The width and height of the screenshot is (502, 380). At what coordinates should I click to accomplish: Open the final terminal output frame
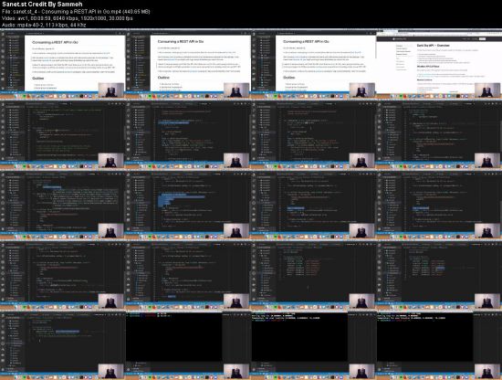point(439,345)
